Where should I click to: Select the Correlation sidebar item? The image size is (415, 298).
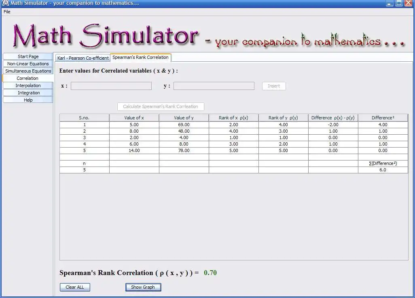28,78
